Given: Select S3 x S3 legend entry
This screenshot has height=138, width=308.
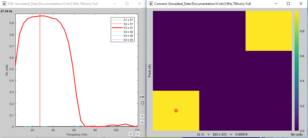Looking at the screenshot, I should click(123, 40).
